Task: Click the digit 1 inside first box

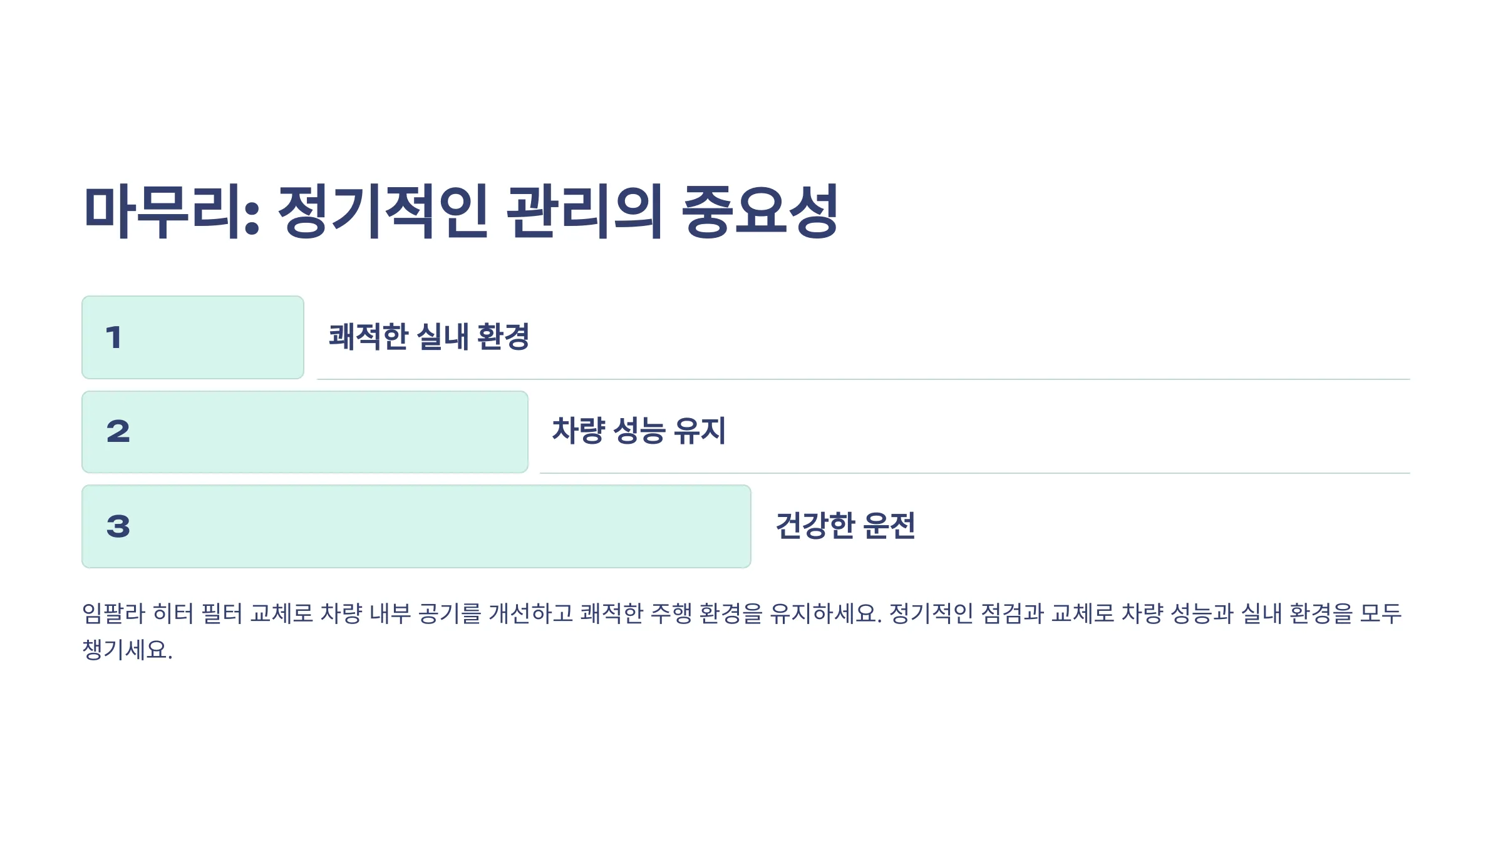Action: pos(113,338)
